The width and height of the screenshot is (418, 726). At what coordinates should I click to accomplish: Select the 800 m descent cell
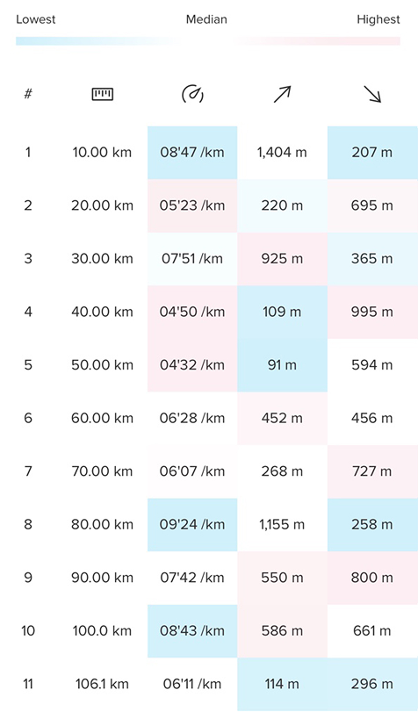[372, 578]
